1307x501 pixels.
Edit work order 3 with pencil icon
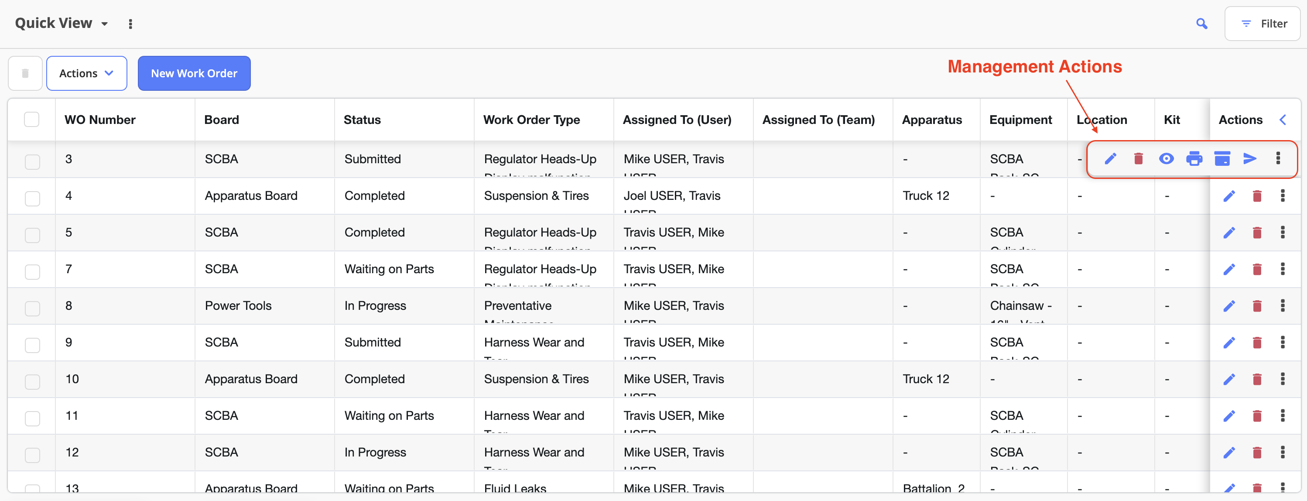tap(1111, 159)
